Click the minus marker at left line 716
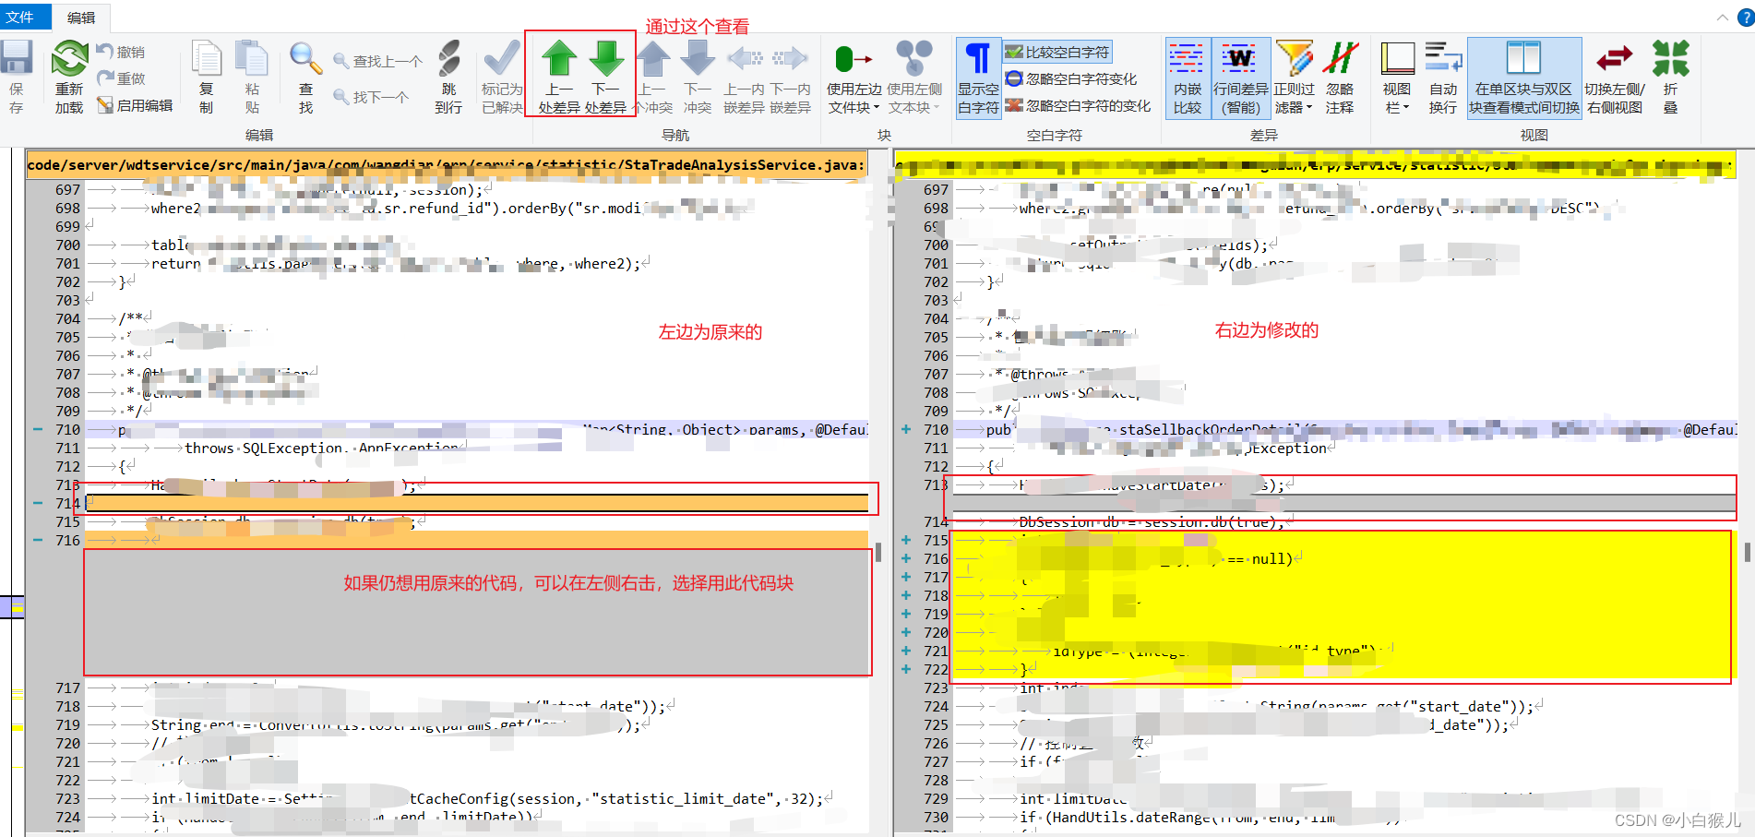This screenshot has height=837, width=1755. pyautogui.click(x=38, y=540)
